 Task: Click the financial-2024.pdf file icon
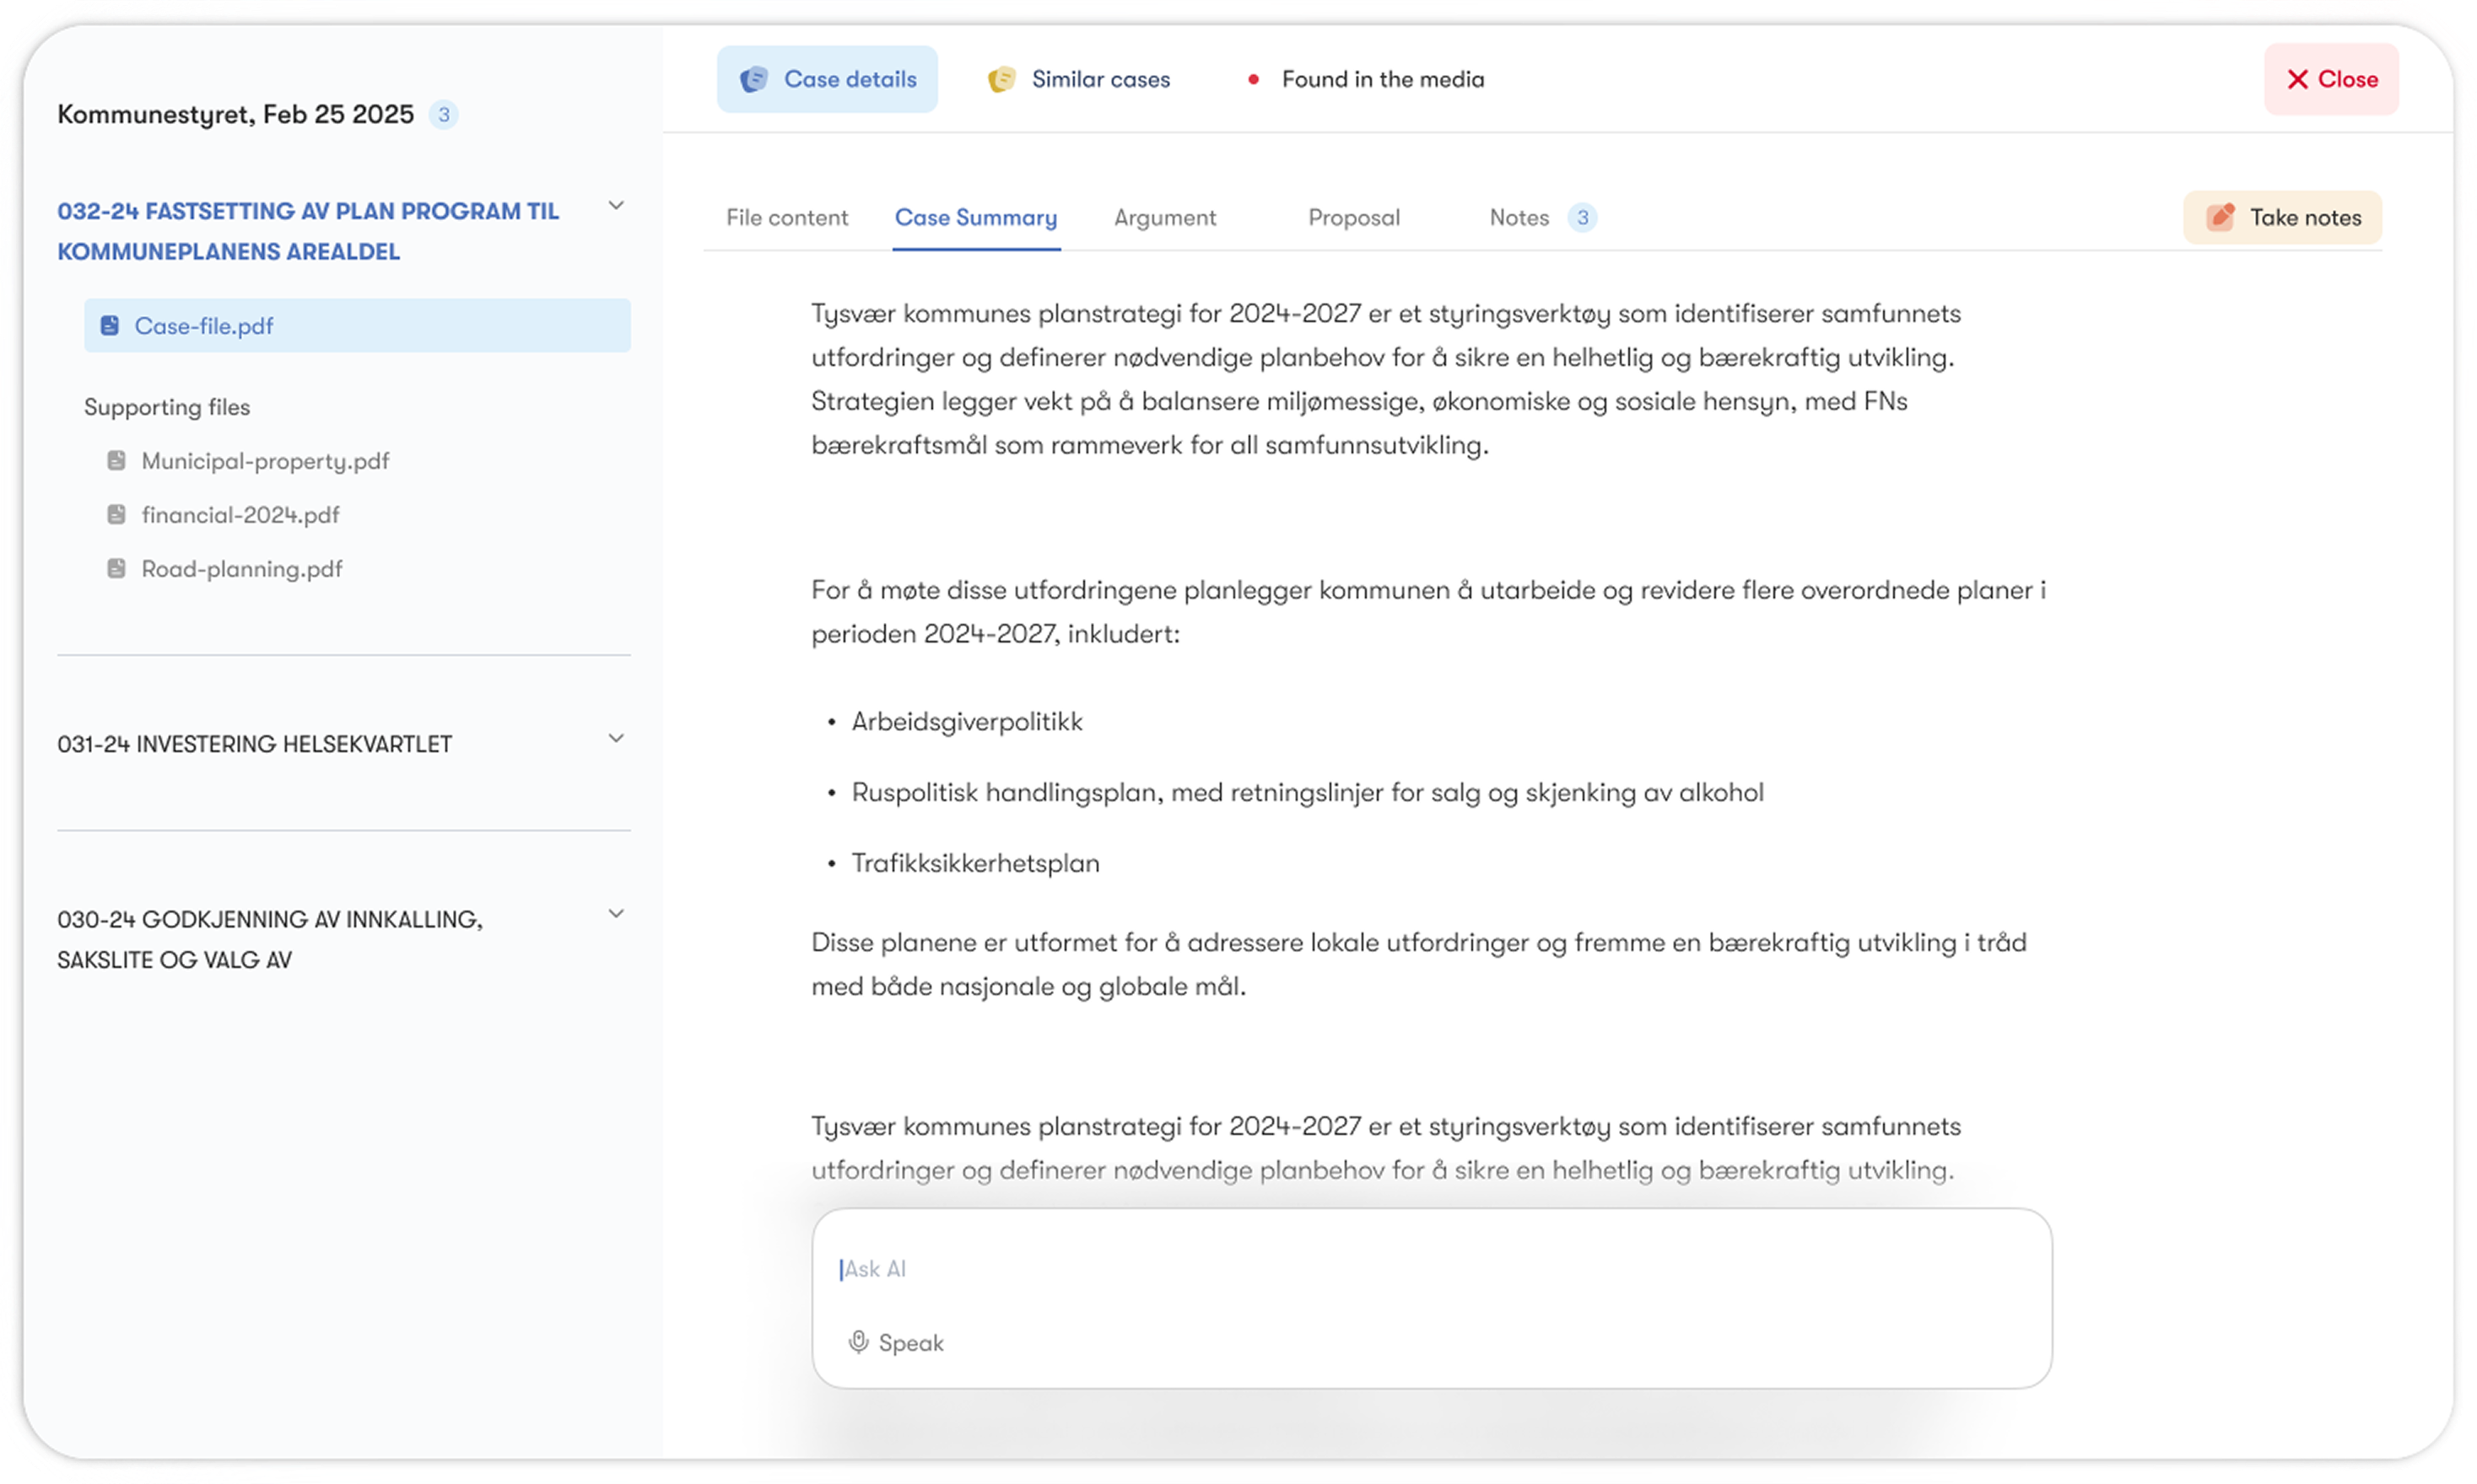coord(116,514)
